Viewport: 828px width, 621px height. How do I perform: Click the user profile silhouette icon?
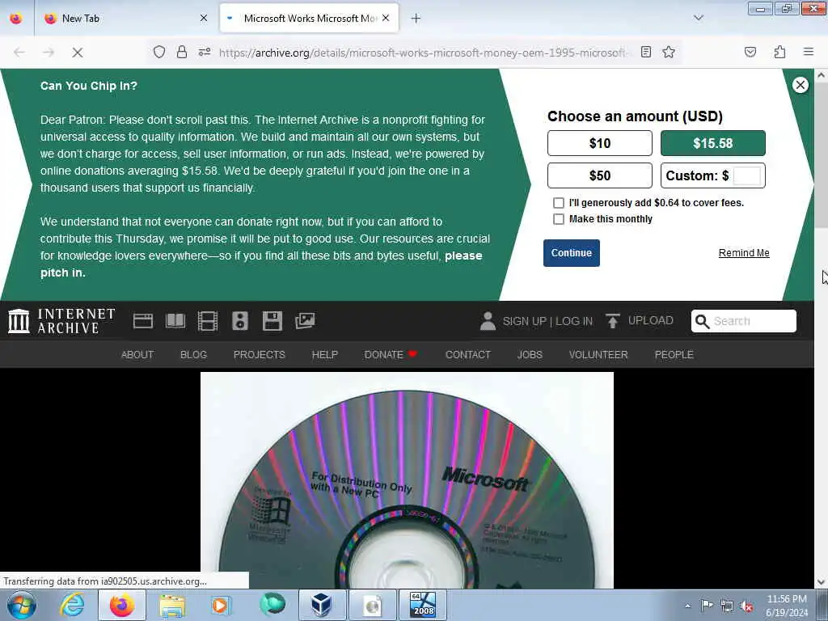488,321
